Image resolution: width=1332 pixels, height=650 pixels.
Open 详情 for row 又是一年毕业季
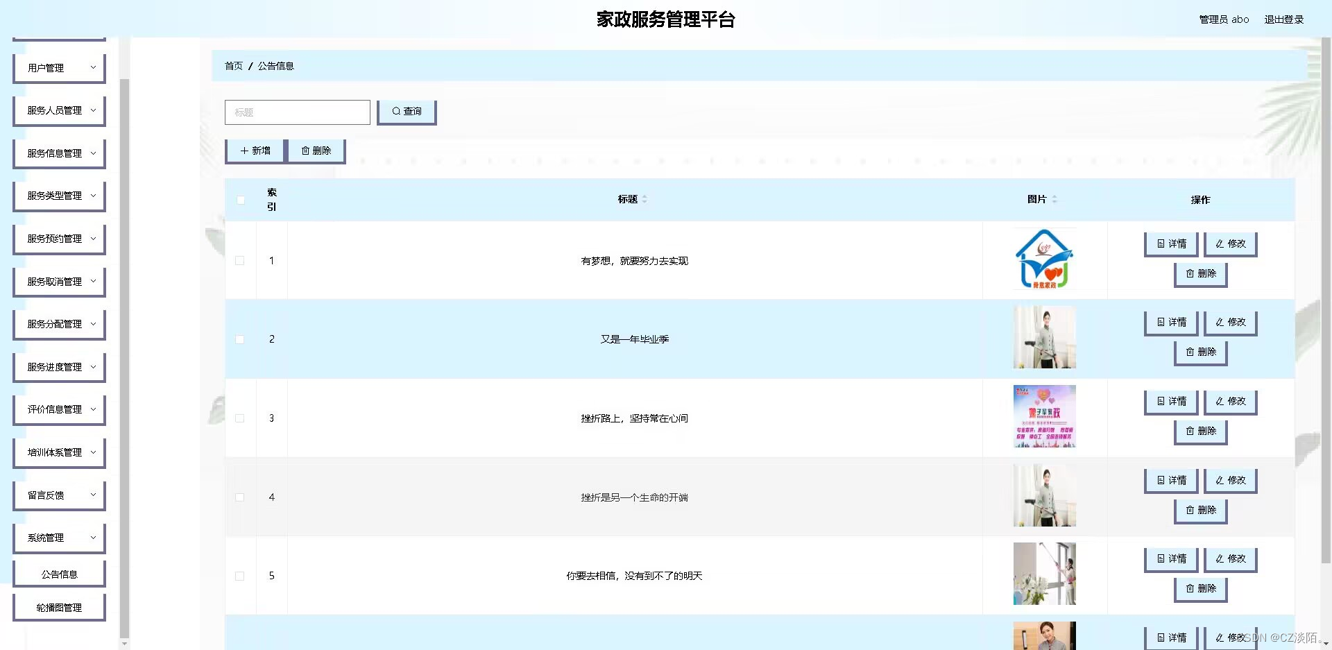coord(1171,323)
